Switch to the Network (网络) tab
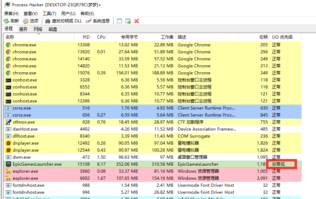Viewport: 316px width, 199px height. [x=38, y=29]
